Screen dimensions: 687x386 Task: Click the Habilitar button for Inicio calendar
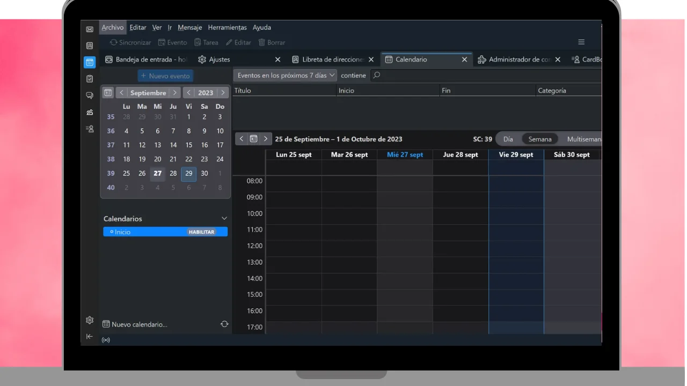coord(201,232)
